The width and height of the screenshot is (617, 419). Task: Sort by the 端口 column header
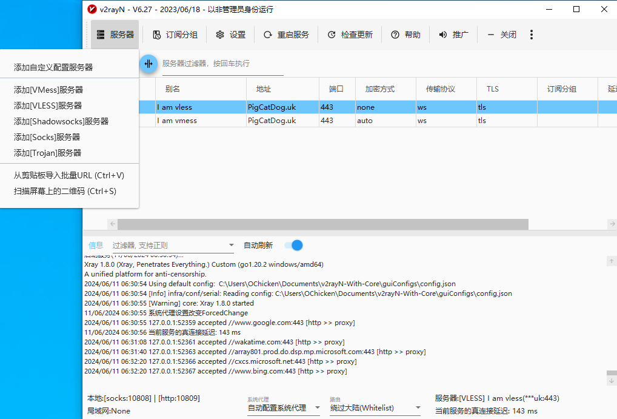(337, 89)
